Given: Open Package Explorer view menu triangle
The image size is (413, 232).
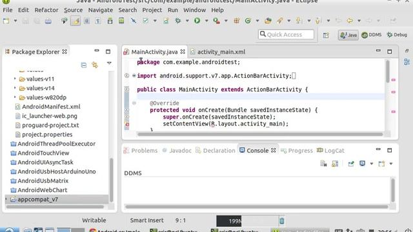Looking at the screenshot, I should tap(109, 63).
